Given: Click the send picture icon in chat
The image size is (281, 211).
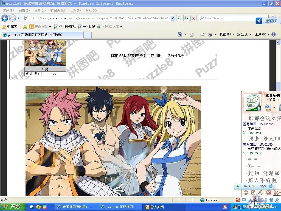Looking at the screenshot, I should tap(269, 193).
